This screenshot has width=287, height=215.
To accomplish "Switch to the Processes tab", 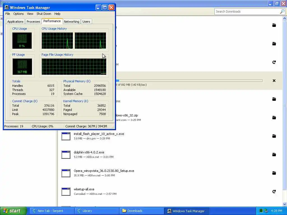I will [x=33, y=22].
